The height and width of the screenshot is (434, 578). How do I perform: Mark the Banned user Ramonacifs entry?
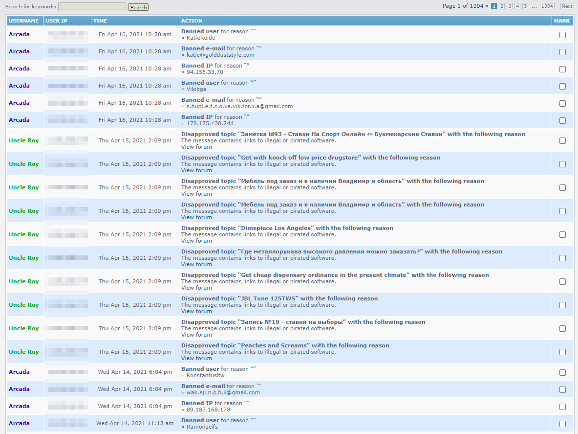pos(562,424)
